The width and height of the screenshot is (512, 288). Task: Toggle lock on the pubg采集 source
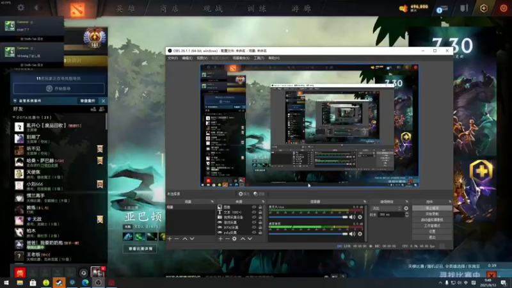coord(260,232)
